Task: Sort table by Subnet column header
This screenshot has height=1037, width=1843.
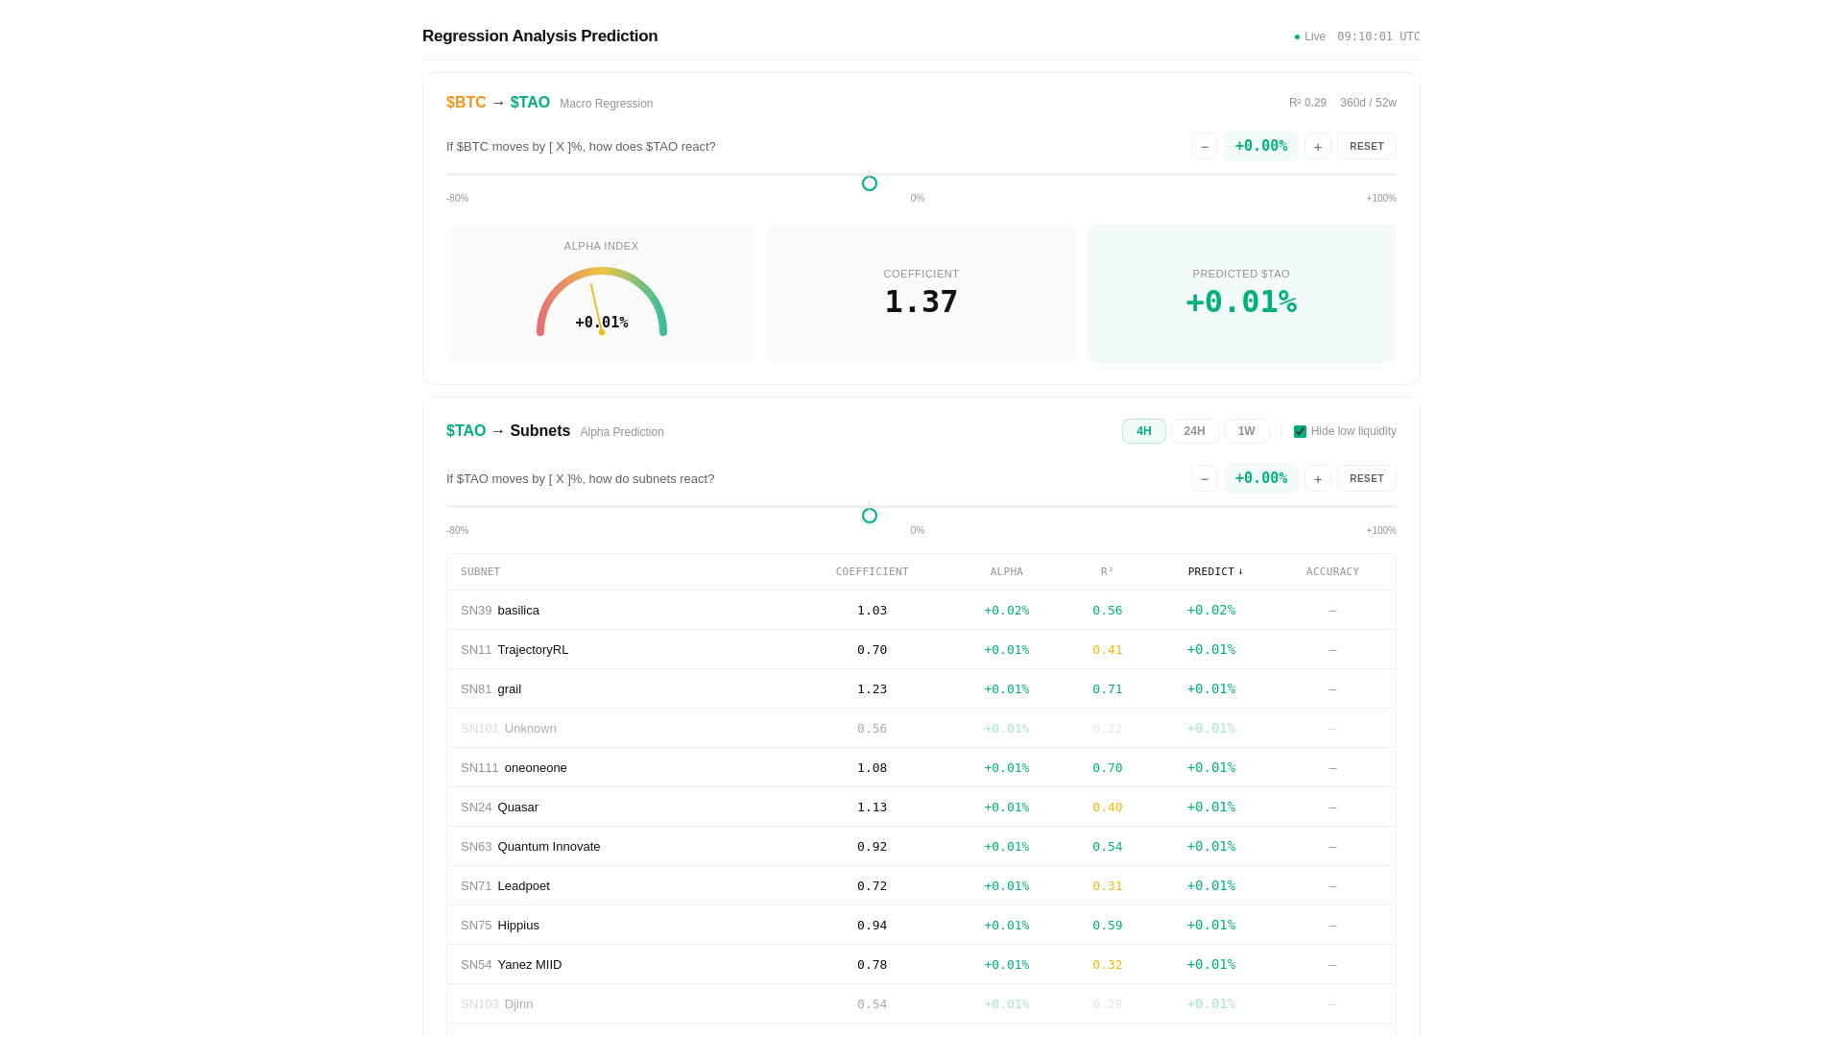Action: (x=480, y=571)
